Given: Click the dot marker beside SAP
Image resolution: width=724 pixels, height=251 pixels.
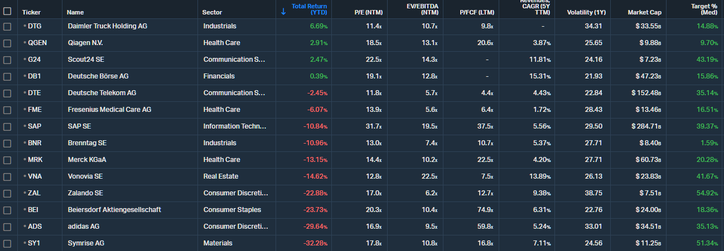Looking at the screenshot, I should (25, 126).
